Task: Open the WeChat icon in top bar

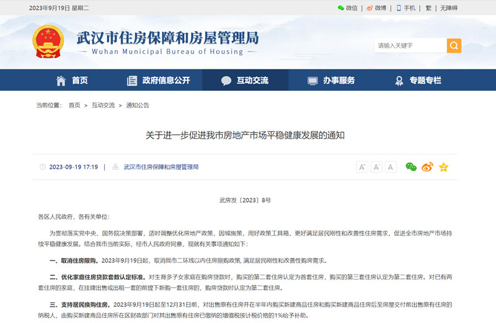Action: [x=340, y=8]
